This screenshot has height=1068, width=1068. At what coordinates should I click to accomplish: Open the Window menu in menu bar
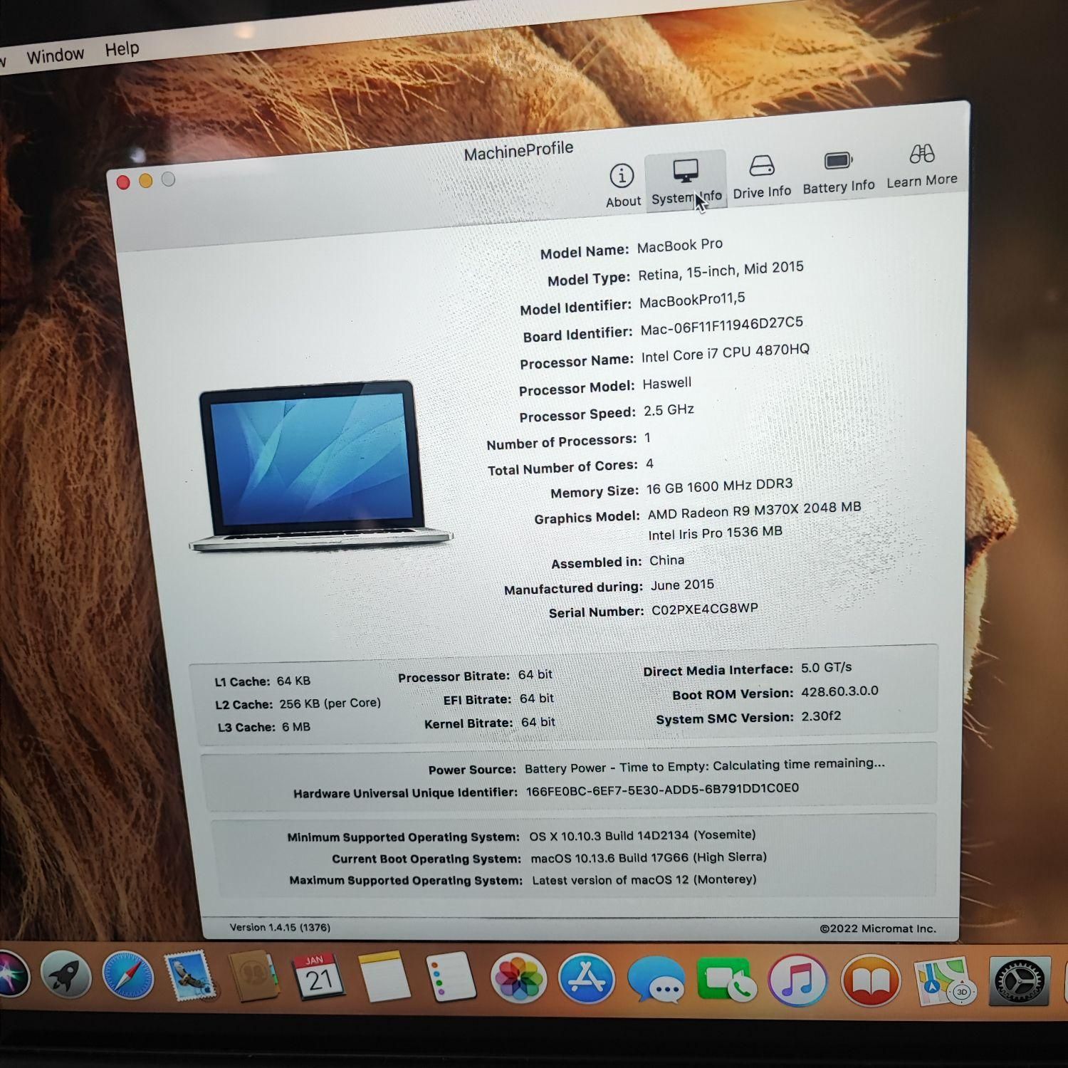pos(55,56)
